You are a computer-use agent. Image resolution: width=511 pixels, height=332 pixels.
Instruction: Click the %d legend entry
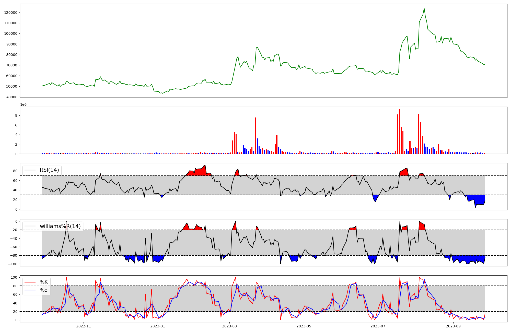pos(44,290)
